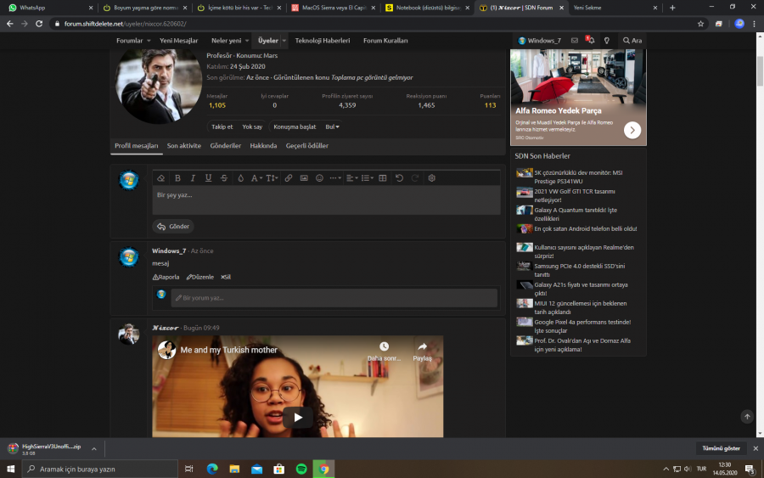
Task: Open the notifications bell in navbar
Action: pos(590,41)
